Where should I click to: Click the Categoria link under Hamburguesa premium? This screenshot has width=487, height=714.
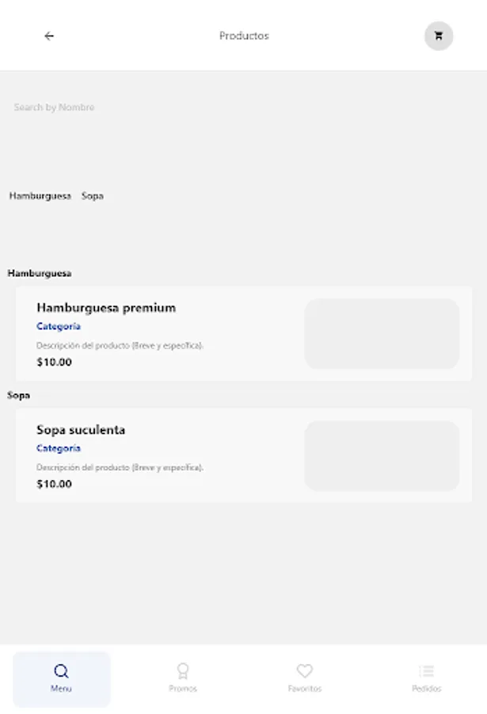point(59,325)
